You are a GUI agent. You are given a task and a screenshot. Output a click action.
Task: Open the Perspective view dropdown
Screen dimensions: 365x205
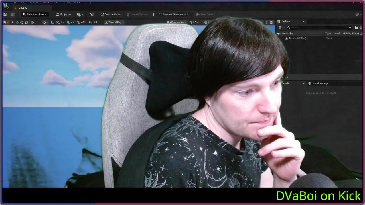177,22
